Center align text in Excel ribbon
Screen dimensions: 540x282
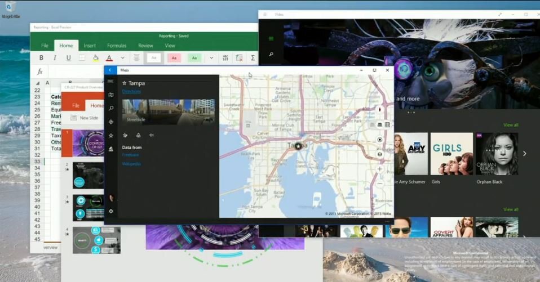pos(136,58)
